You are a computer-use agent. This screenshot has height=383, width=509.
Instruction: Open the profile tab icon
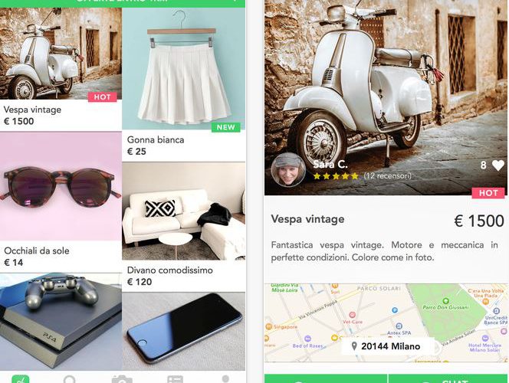tap(225, 379)
